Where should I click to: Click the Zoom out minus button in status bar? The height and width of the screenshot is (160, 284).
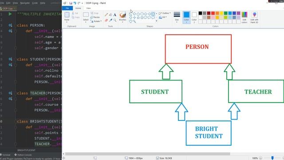click(x=260, y=158)
